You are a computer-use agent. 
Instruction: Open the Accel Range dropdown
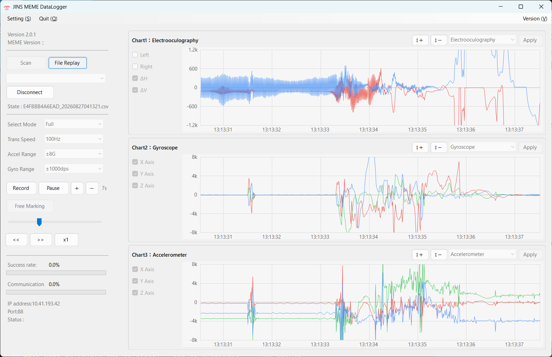click(x=74, y=154)
